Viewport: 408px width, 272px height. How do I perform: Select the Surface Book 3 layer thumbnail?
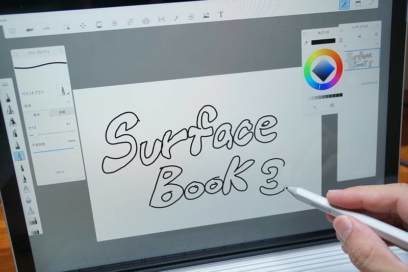[x=362, y=60]
